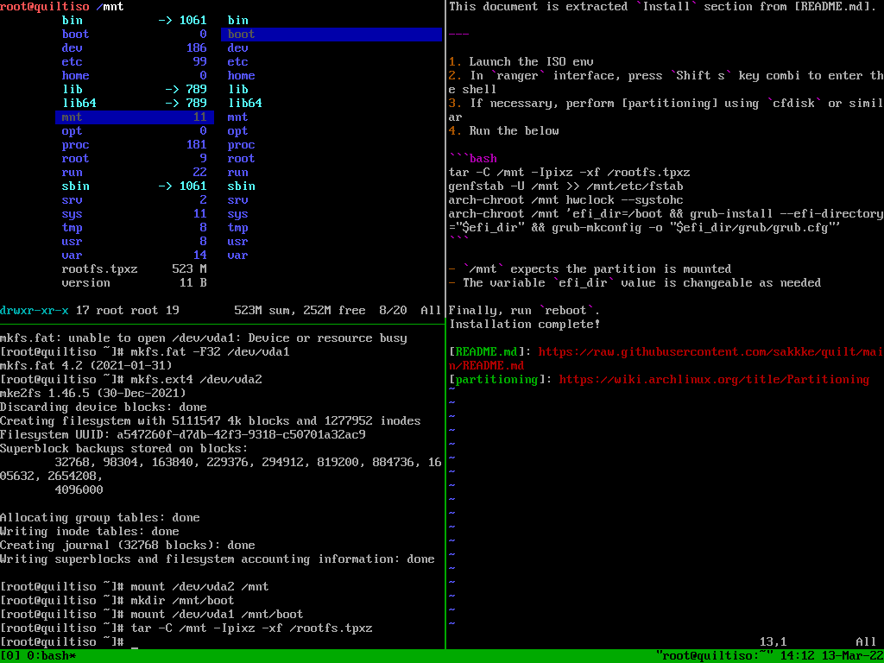This screenshot has height=663, width=884.
Task: Click the drwxr-xr-x permissions in ranger status line
Action: click(35, 310)
